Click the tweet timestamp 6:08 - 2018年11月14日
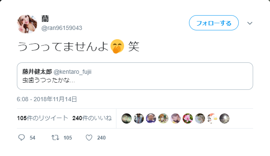Viewport: 270px width, 156px height. 47,99
